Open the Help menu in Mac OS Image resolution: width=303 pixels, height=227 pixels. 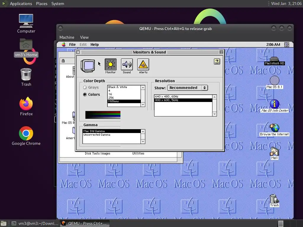pyautogui.click(x=94, y=45)
